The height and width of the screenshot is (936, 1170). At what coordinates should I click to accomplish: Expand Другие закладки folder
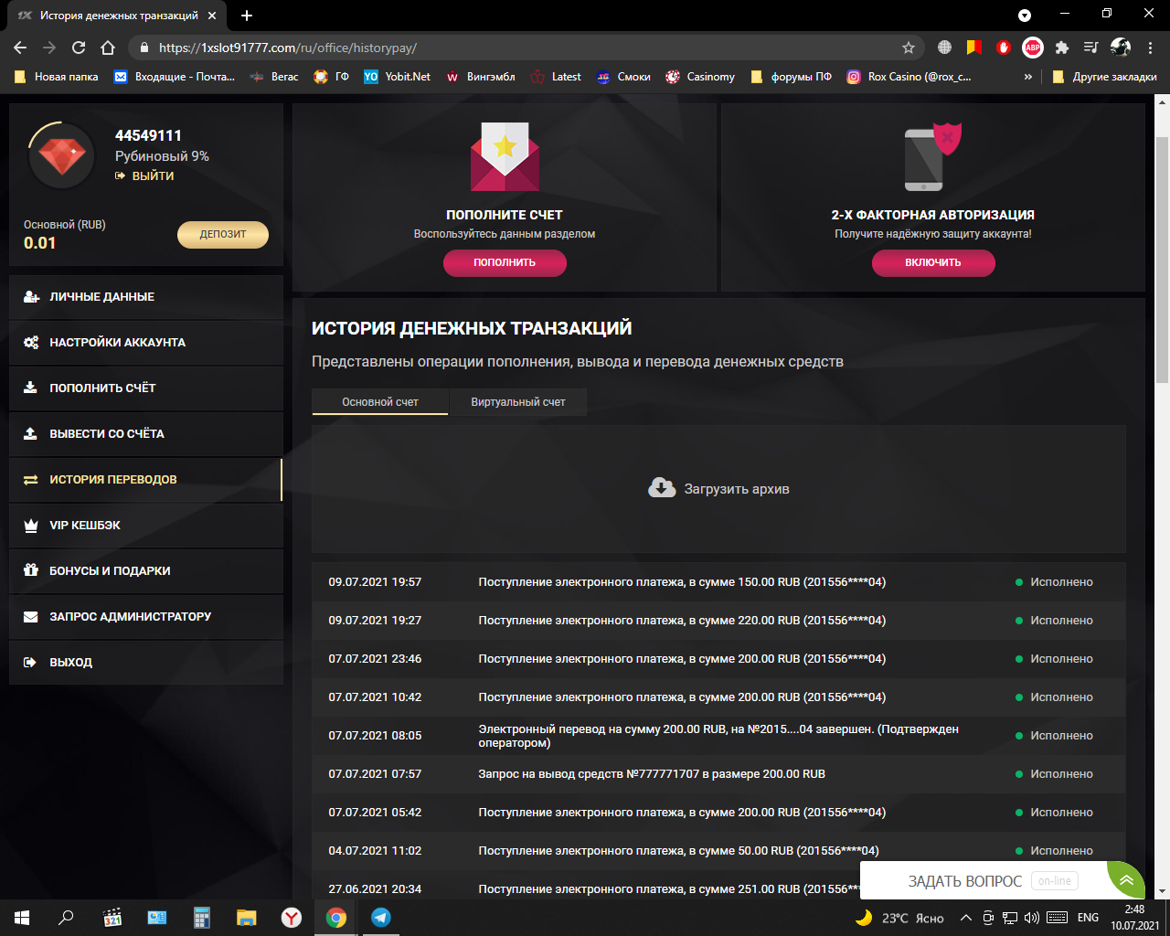[x=1105, y=77]
